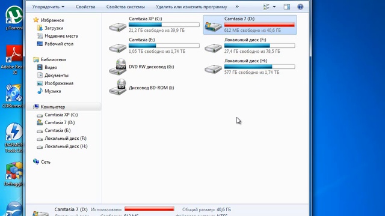Click text 27,4 ГБ свободно из 78,5 ГБ

pyautogui.click(x=252, y=52)
